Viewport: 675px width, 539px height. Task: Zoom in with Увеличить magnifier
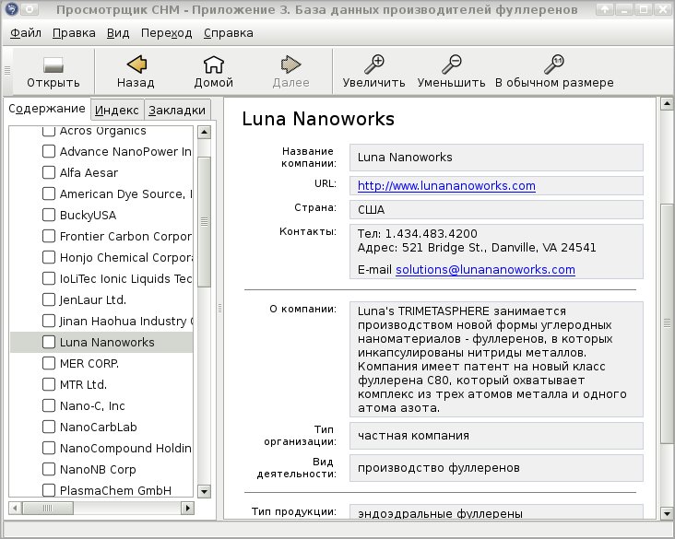pyautogui.click(x=373, y=64)
